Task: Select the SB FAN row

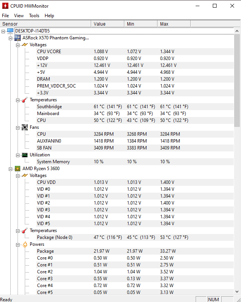Action: pos(135,148)
